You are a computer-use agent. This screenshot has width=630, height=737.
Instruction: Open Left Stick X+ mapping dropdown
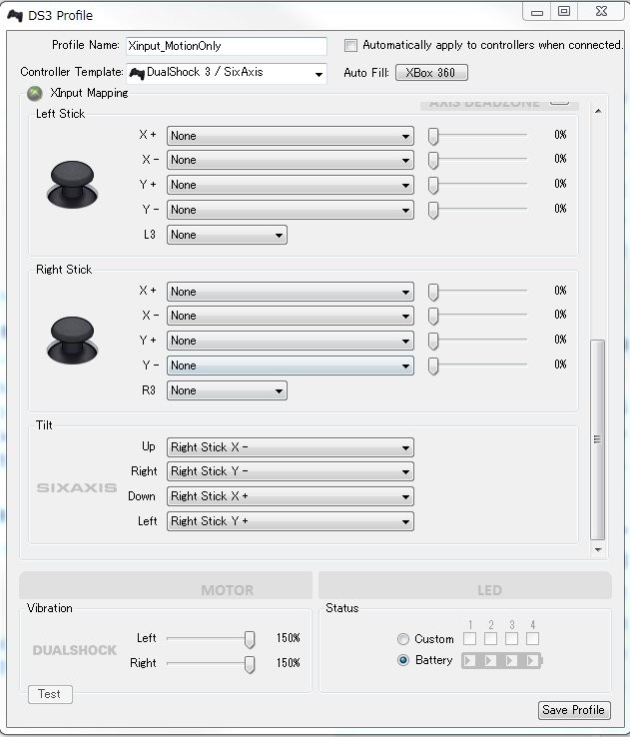click(x=291, y=136)
